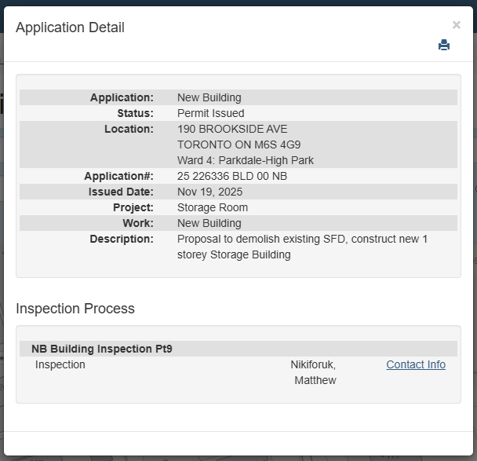Image resolution: width=477 pixels, height=461 pixels.
Task: Click the issued date Nov 19, 2025
Action: coord(209,192)
